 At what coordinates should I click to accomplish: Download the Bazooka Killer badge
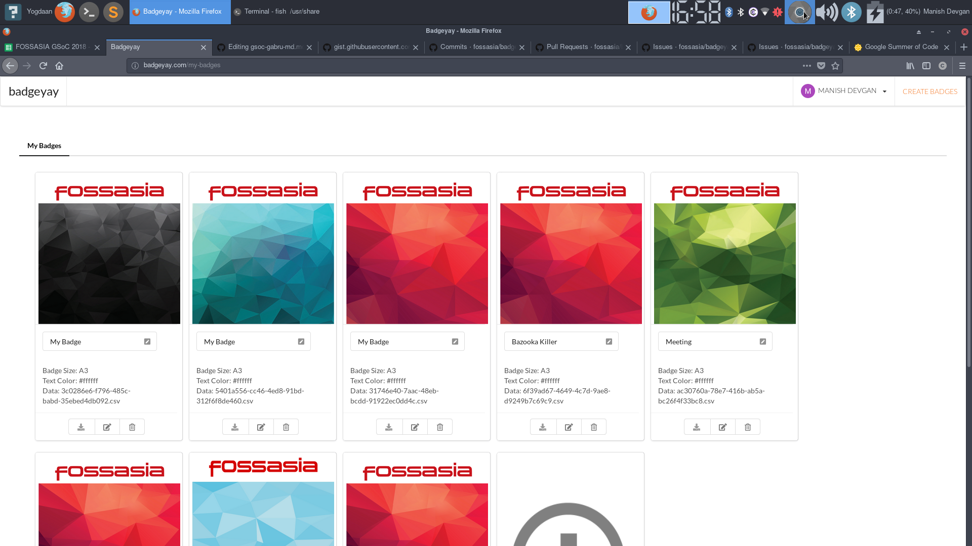pos(543,427)
